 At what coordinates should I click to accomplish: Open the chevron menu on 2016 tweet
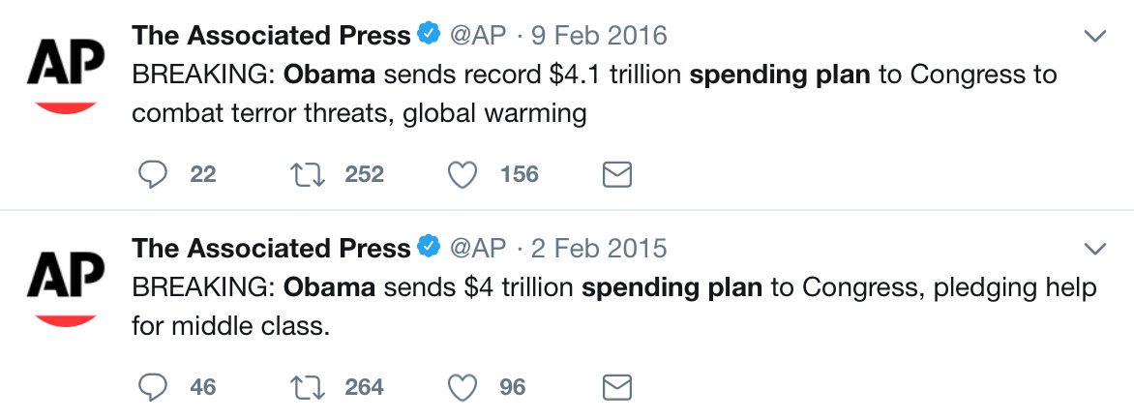pos(1096,36)
